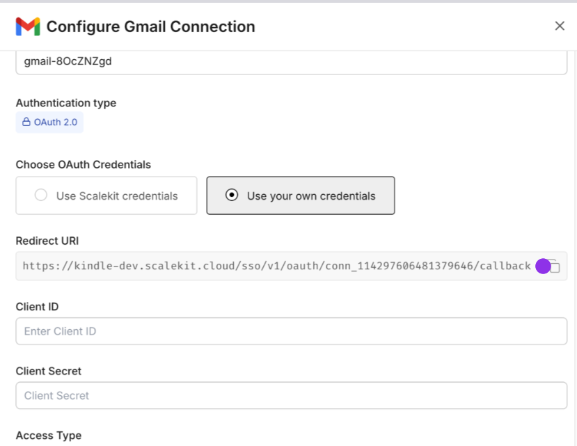
Task: Choose Use your own credentials
Action: (x=300, y=196)
